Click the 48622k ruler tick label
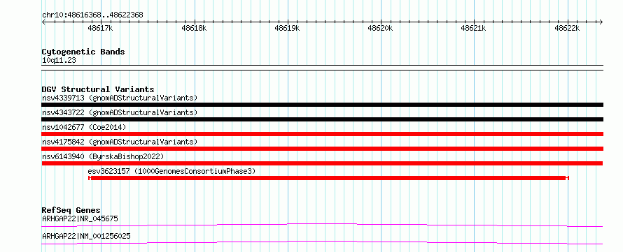Viewport: 623px width, 252px height. point(567,29)
